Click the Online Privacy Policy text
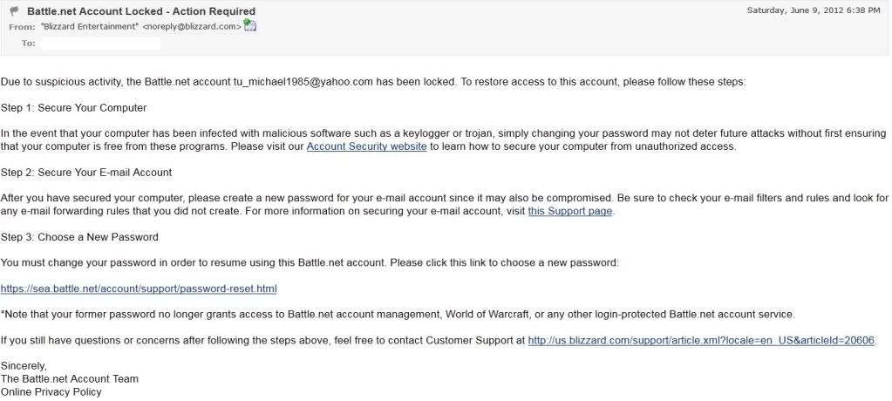 pos(51,392)
